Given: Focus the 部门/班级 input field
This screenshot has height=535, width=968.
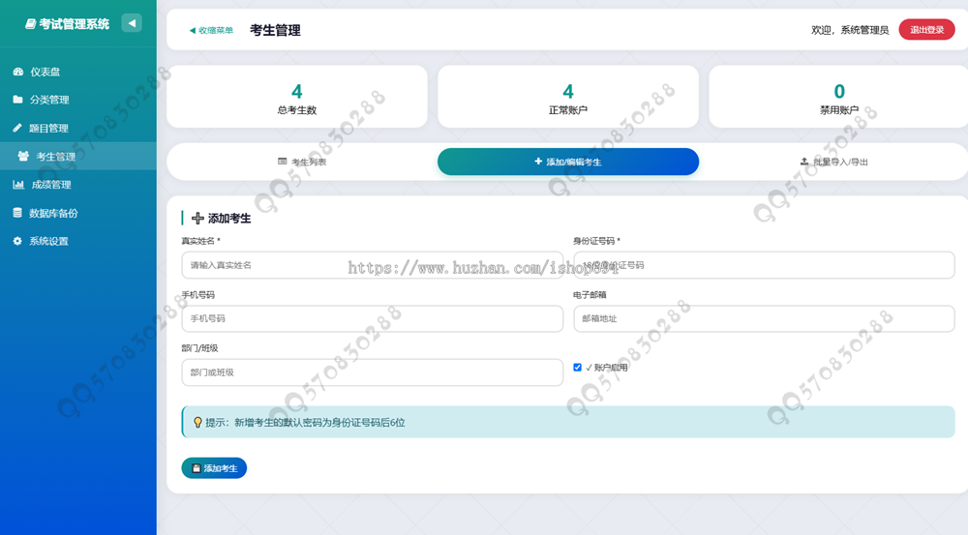Looking at the screenshot, I should pos(373,372).
